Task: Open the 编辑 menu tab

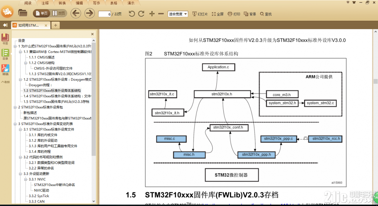Action: click(79, 3)
